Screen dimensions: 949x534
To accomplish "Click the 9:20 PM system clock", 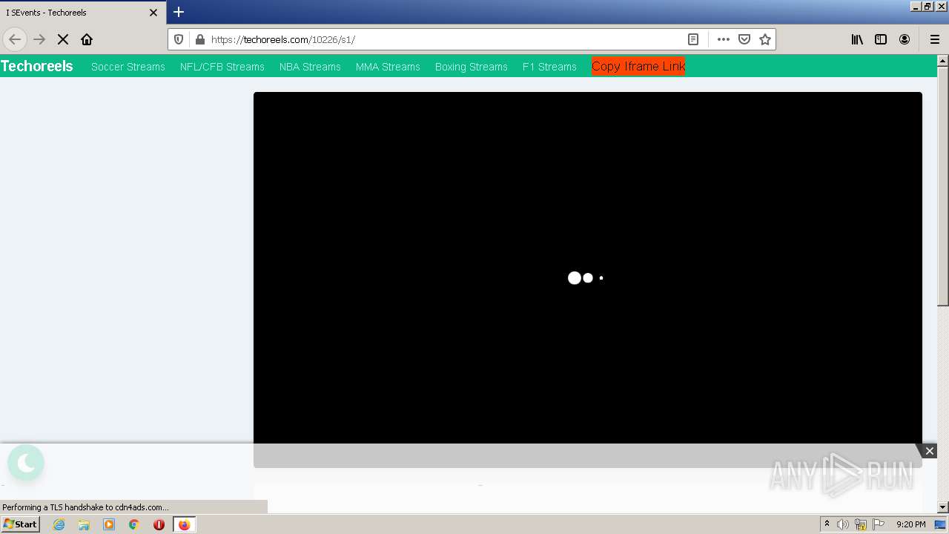I will point(910,524).
